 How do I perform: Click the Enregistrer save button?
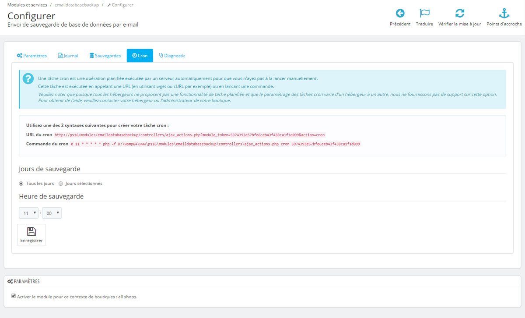click(31, 235)
